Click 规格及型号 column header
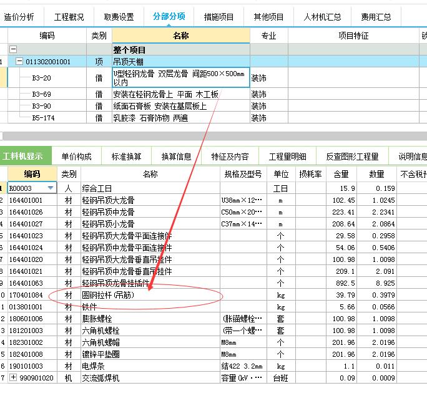 [x=243, y=174]
